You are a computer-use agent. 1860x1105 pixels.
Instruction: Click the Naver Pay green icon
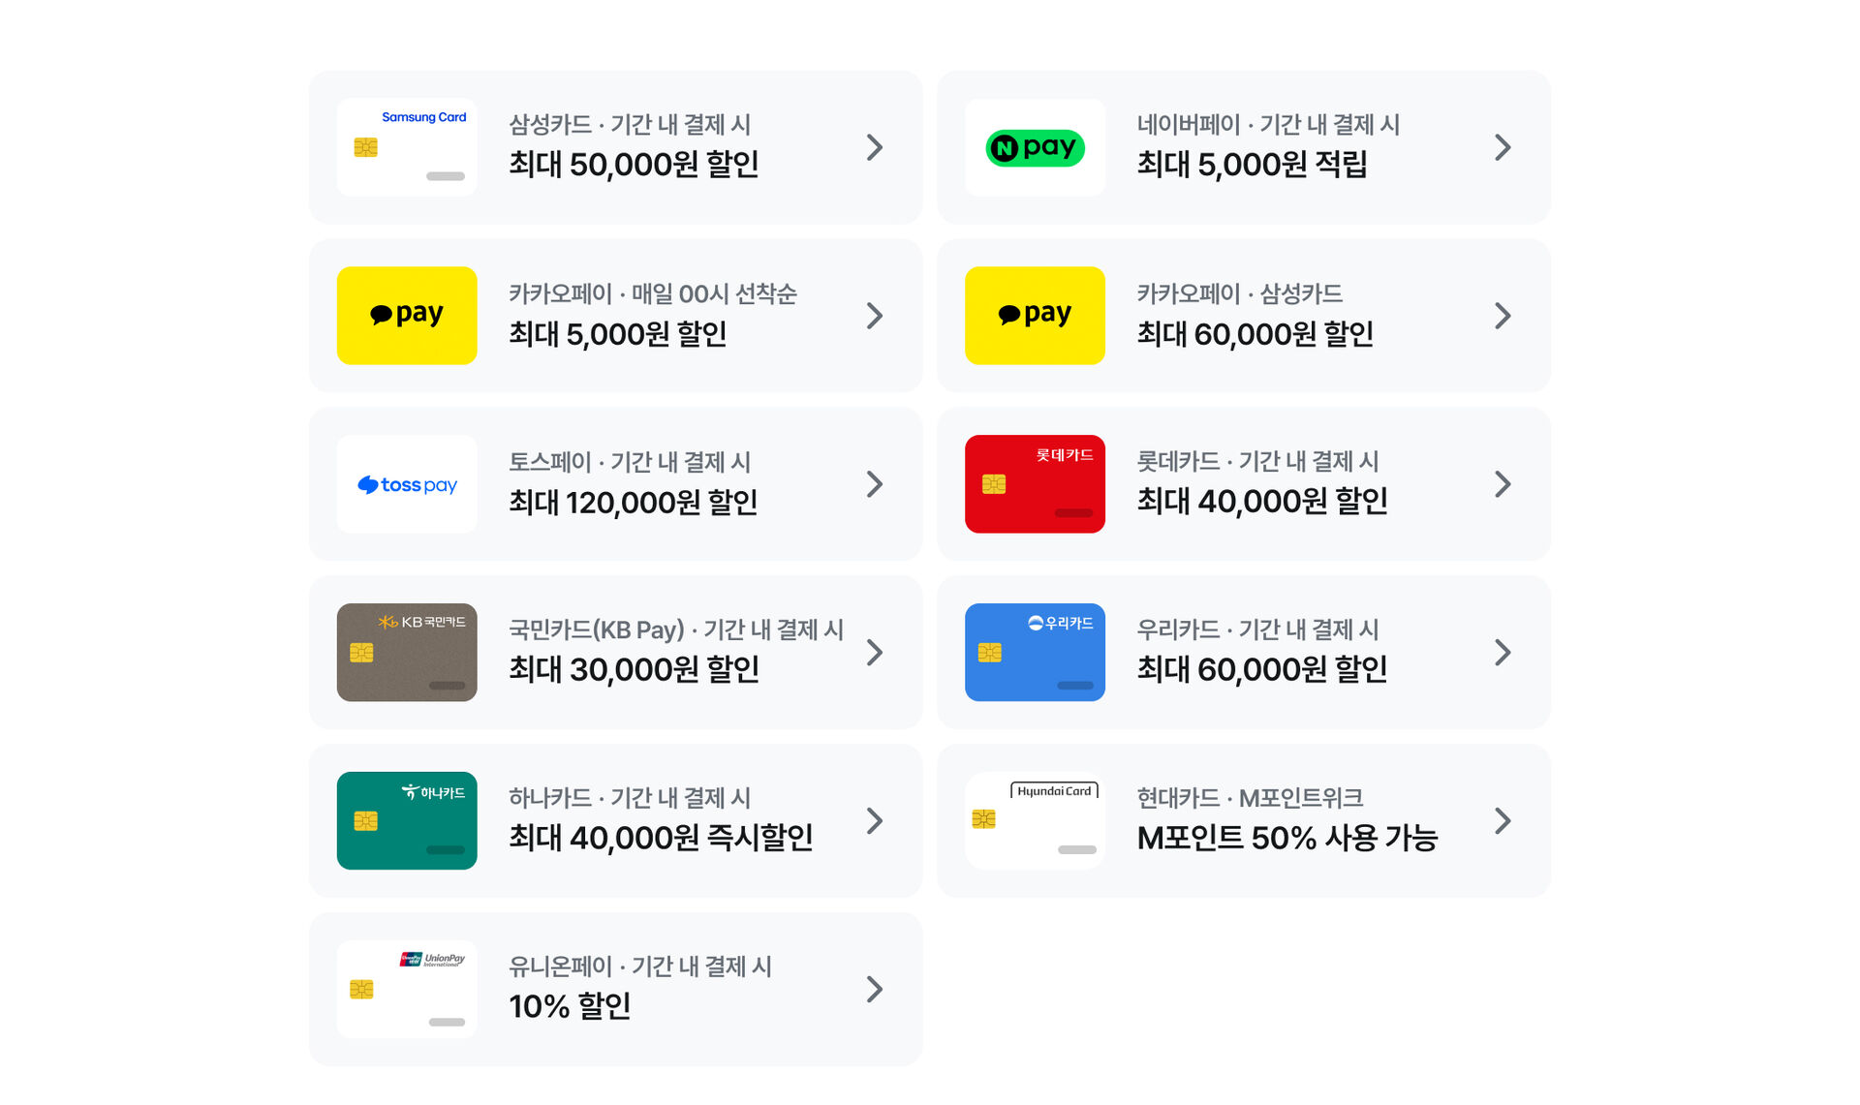click(x=1034, y=147)
